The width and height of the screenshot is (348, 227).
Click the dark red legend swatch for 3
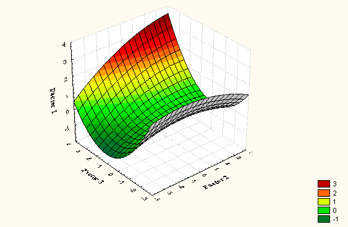click(324, 184)
